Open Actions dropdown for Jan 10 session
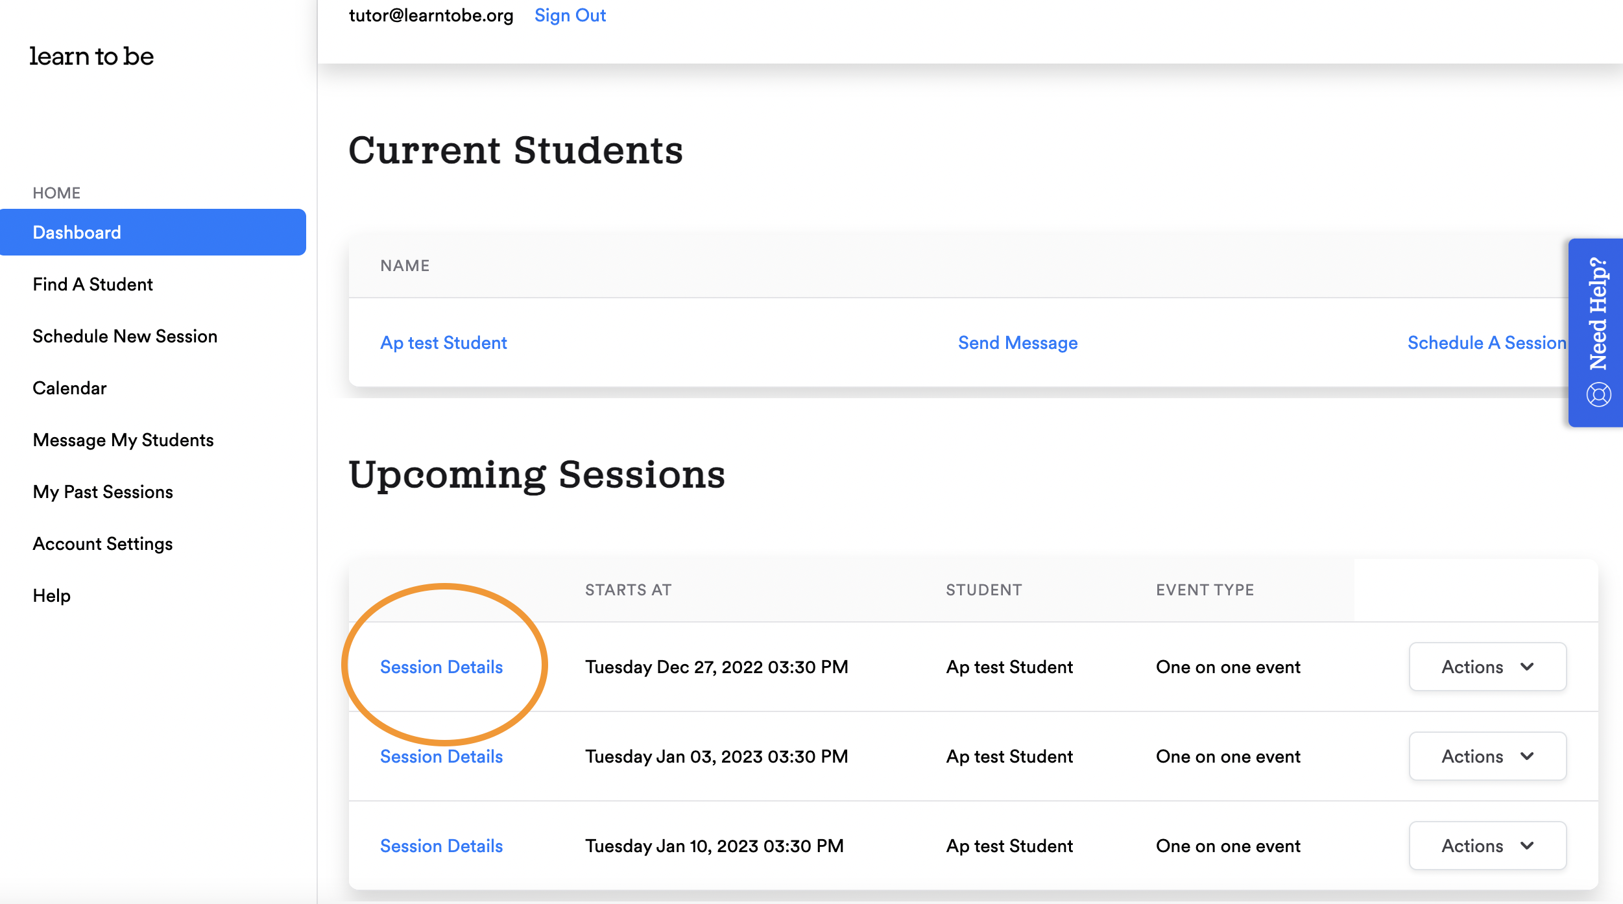 coord(1487,846)
